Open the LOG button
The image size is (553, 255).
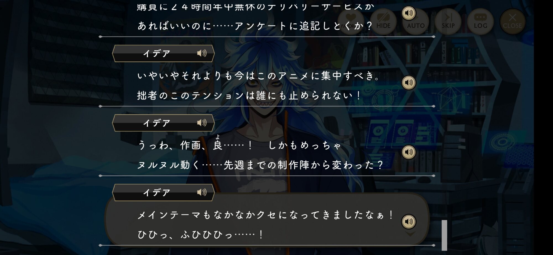coord(480,21)
